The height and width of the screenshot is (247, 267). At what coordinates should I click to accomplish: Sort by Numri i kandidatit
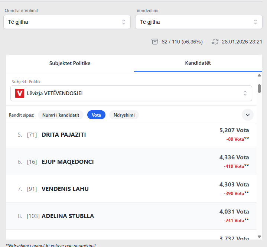coord(61,115)
